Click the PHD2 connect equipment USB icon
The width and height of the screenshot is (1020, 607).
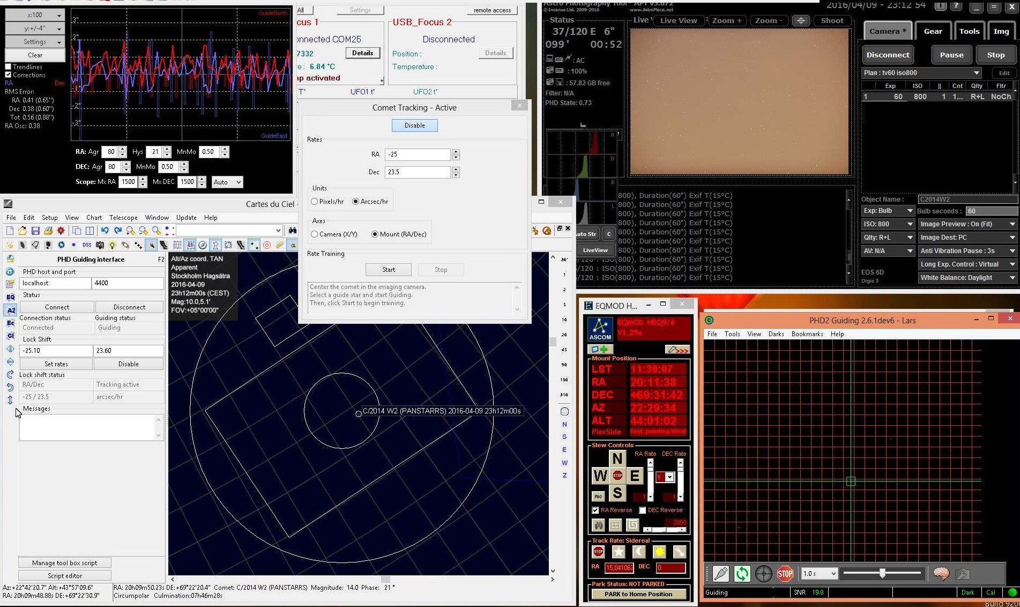click(721, 574)
